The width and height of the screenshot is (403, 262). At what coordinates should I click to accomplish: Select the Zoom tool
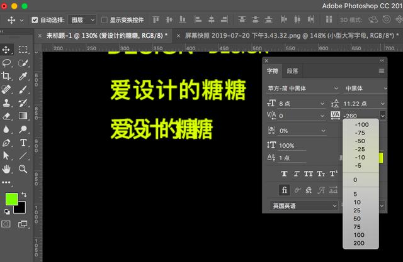(23, 169)
